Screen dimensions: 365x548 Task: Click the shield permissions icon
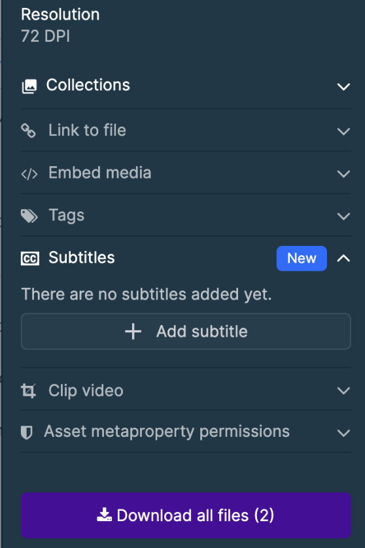(27, 432)
